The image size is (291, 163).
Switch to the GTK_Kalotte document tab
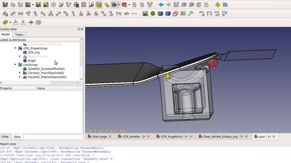134,137
